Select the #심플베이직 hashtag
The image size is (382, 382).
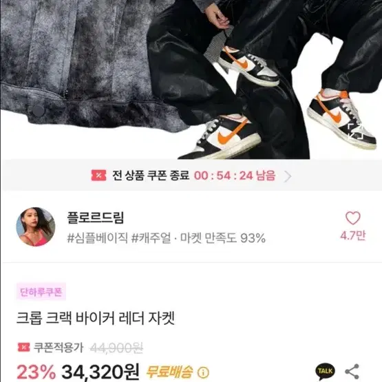(x=98, y=237)
